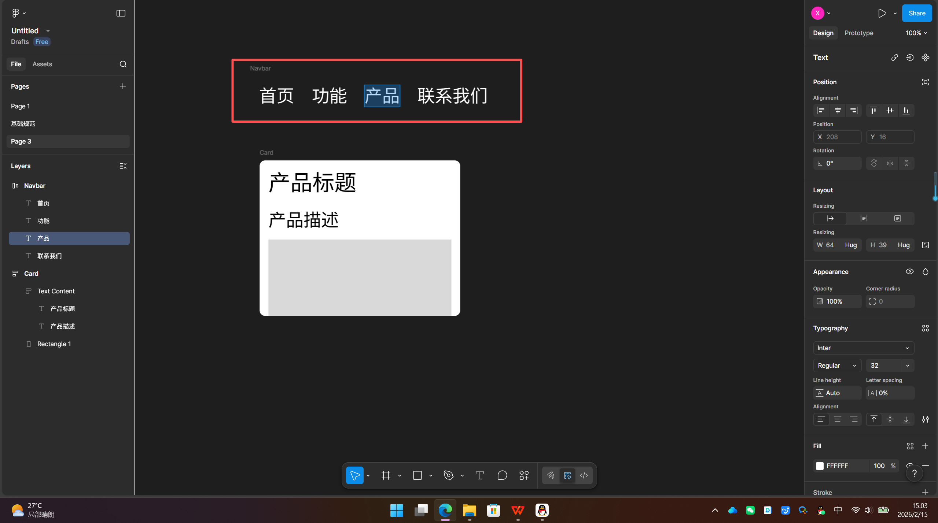Open the Inter font family dropdown
The height and width of the screenshot is (523, 938).
[x=863, y=348]
